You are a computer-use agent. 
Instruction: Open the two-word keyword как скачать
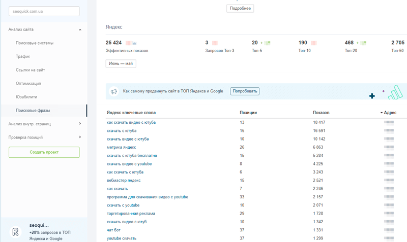click(117, 189)
